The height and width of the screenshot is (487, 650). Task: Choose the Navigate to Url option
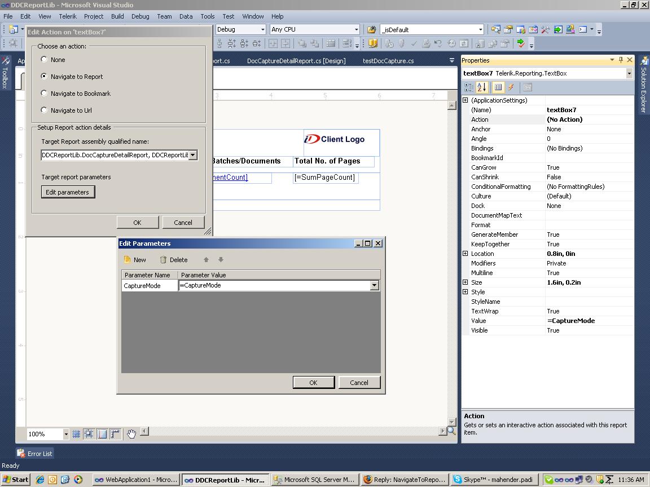(44, 110)
